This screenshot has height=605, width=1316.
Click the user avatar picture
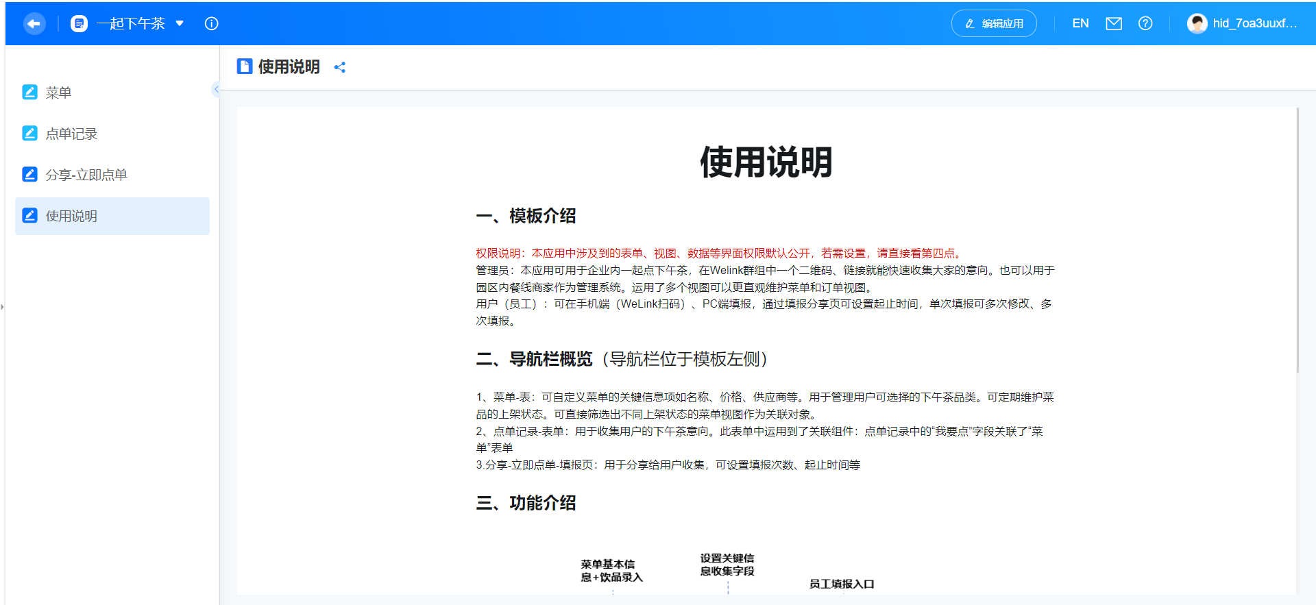coord(1197,24)
